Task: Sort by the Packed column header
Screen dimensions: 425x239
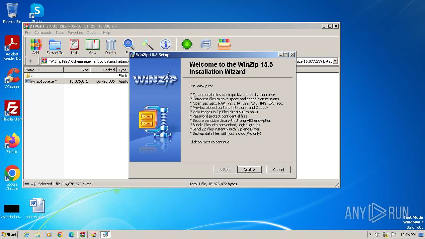Action: pos(103,70)
